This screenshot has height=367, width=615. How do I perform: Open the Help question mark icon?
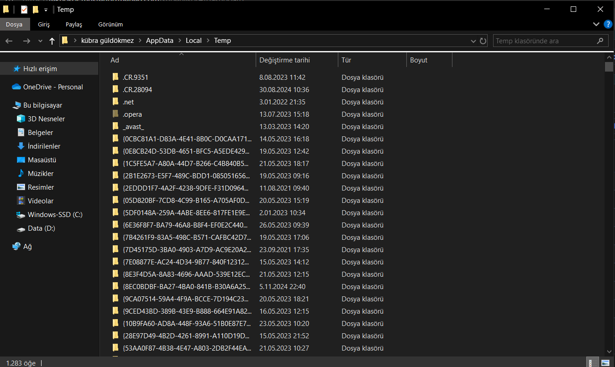pyautogui.click(x=608, y=24)
